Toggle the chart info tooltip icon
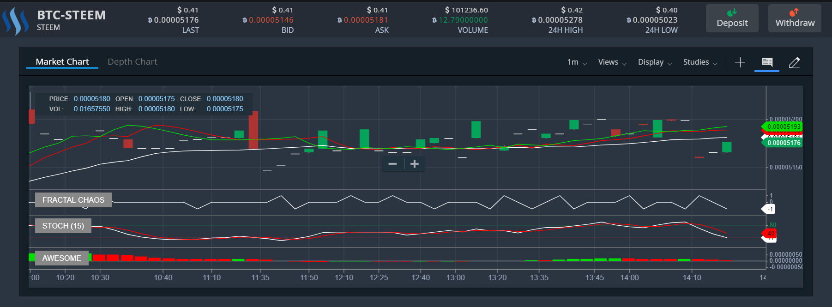Screen dimensions: 832x307 coord(767,62)
